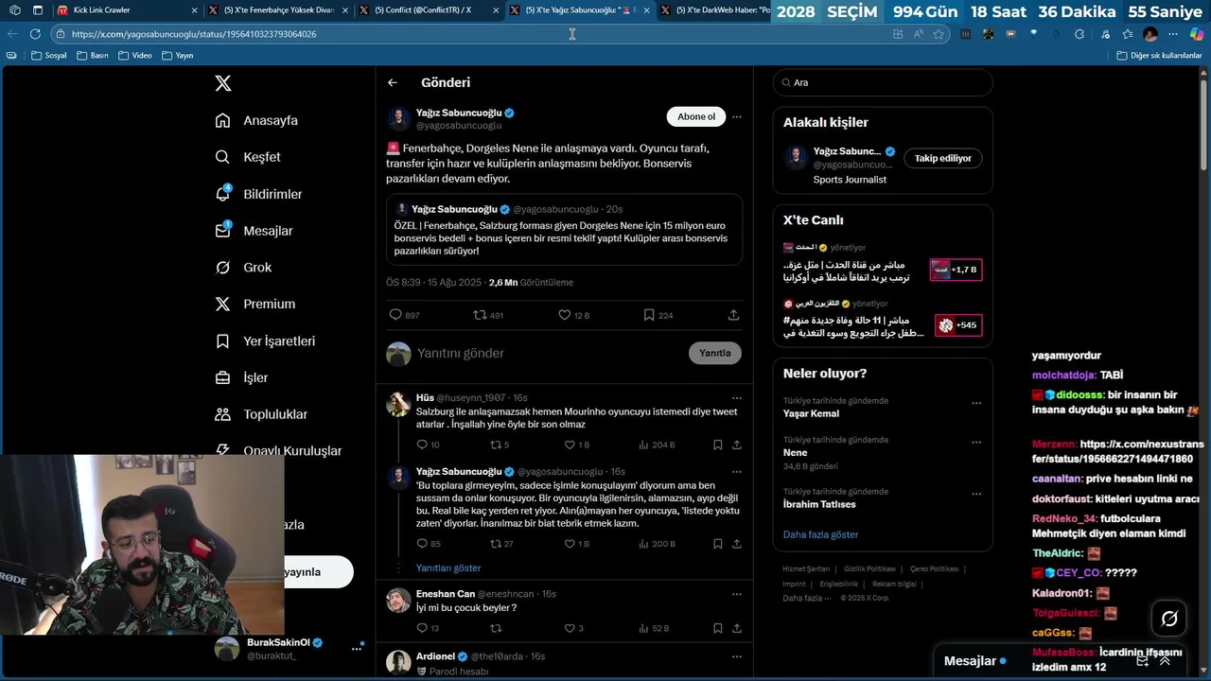This screenshot has height=681, width=1211.
Task: Open more options on Eneshan Can comment
Action: click(736, 594)
